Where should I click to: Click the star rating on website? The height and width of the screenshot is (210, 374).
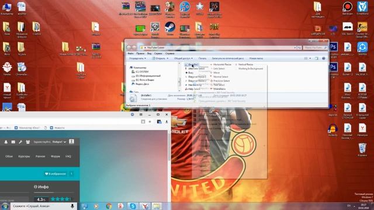(x=60, y=199)
